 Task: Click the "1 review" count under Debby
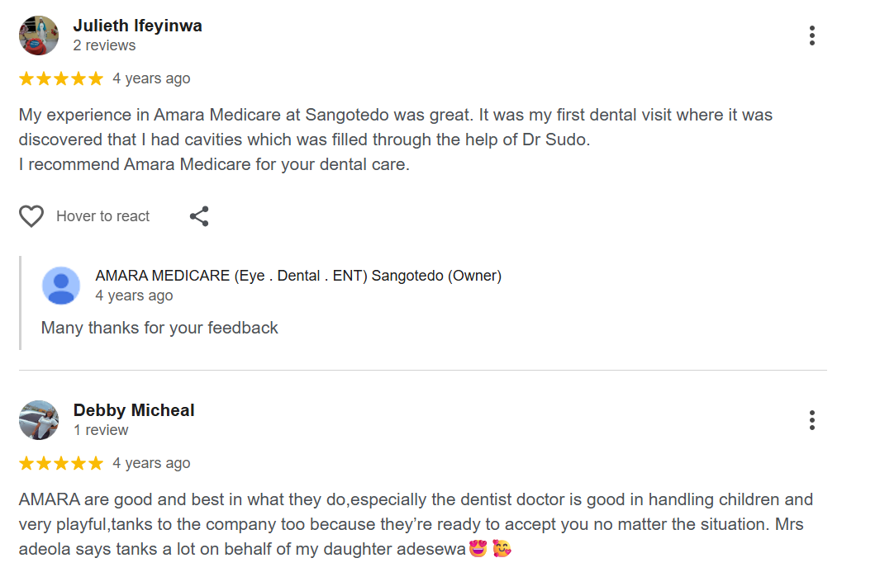[101, 430]
